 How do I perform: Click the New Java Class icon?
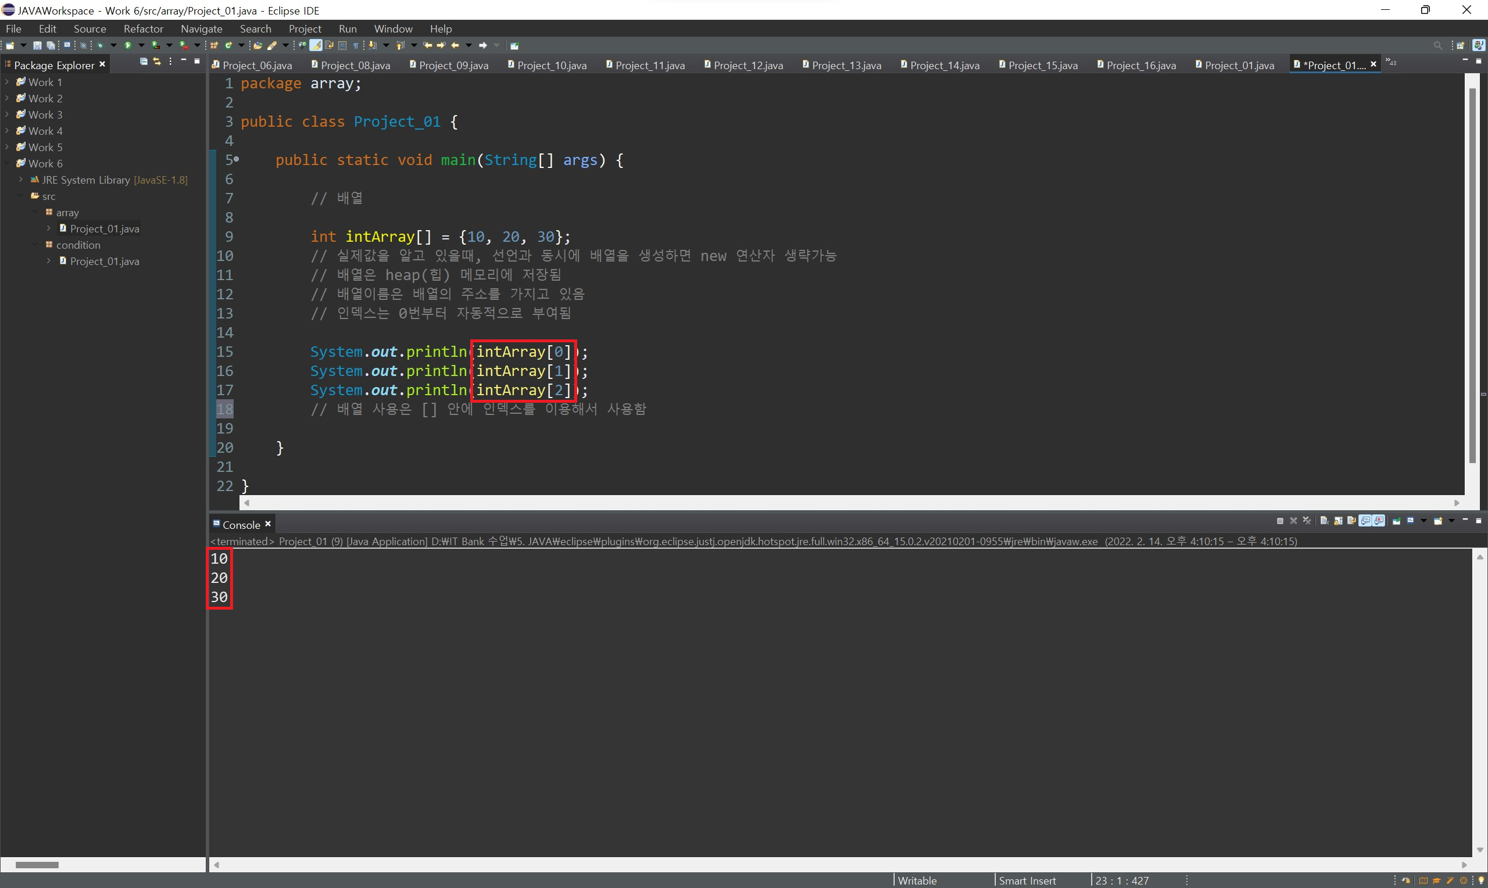(228, 45)
